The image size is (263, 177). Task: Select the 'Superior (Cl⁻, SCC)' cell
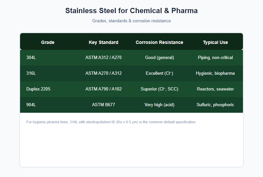coord(159,89)
